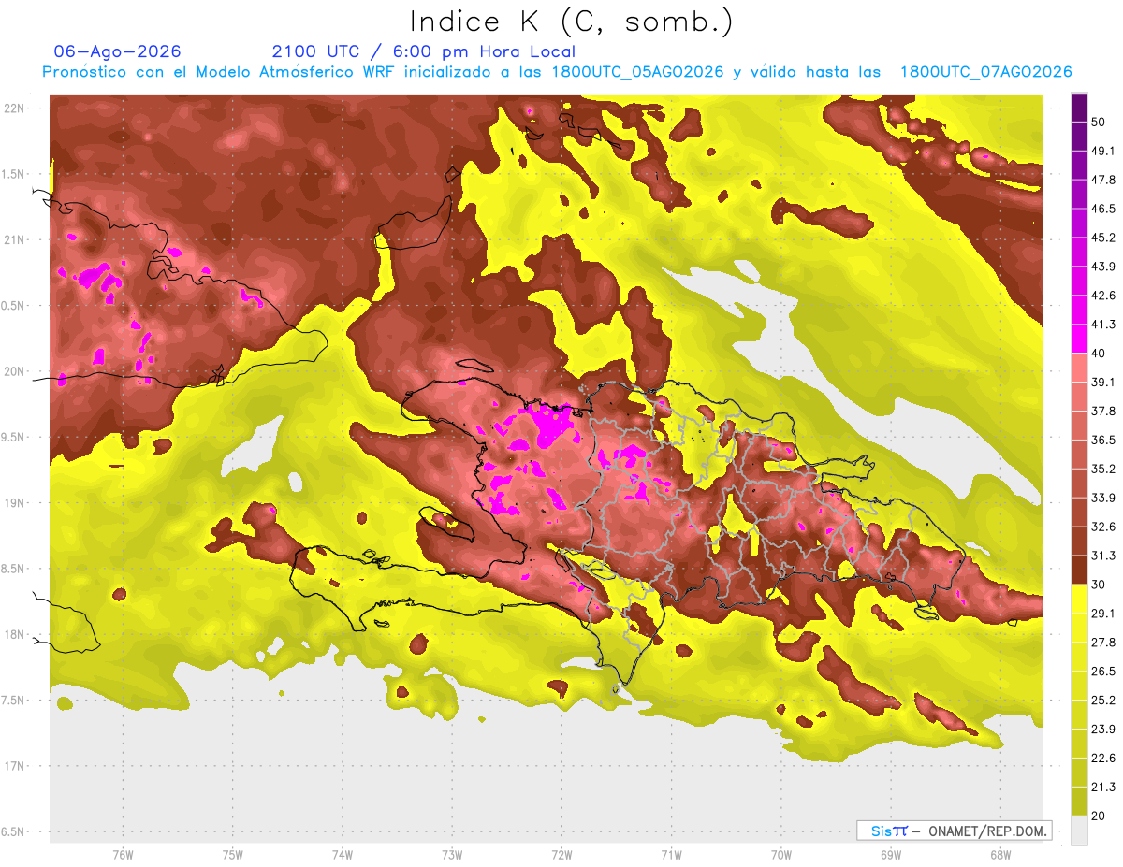1123x867 pixels.
Task: Click the 2100 UTC local time text
Action: click(424, 51)
